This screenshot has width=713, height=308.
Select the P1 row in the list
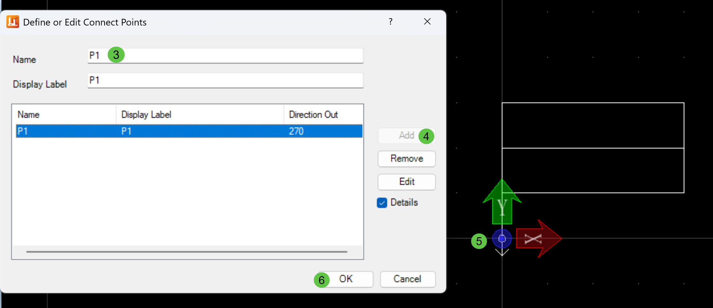click(189, 131)
